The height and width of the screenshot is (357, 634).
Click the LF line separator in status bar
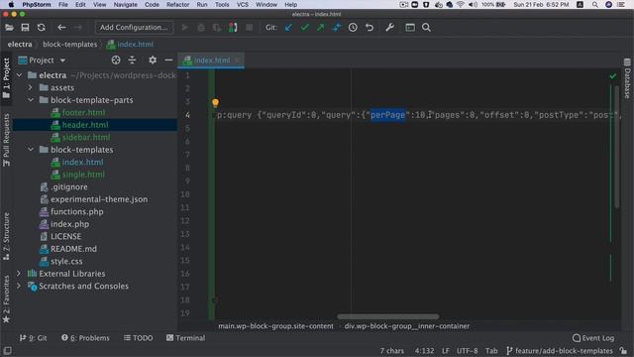point(446,351)
